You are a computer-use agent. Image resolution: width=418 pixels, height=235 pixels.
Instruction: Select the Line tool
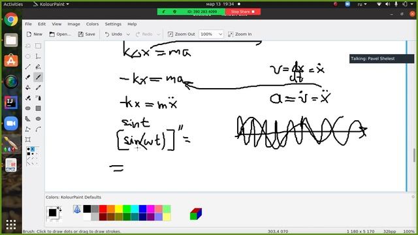pyautogui.click(x=28, y=67)
